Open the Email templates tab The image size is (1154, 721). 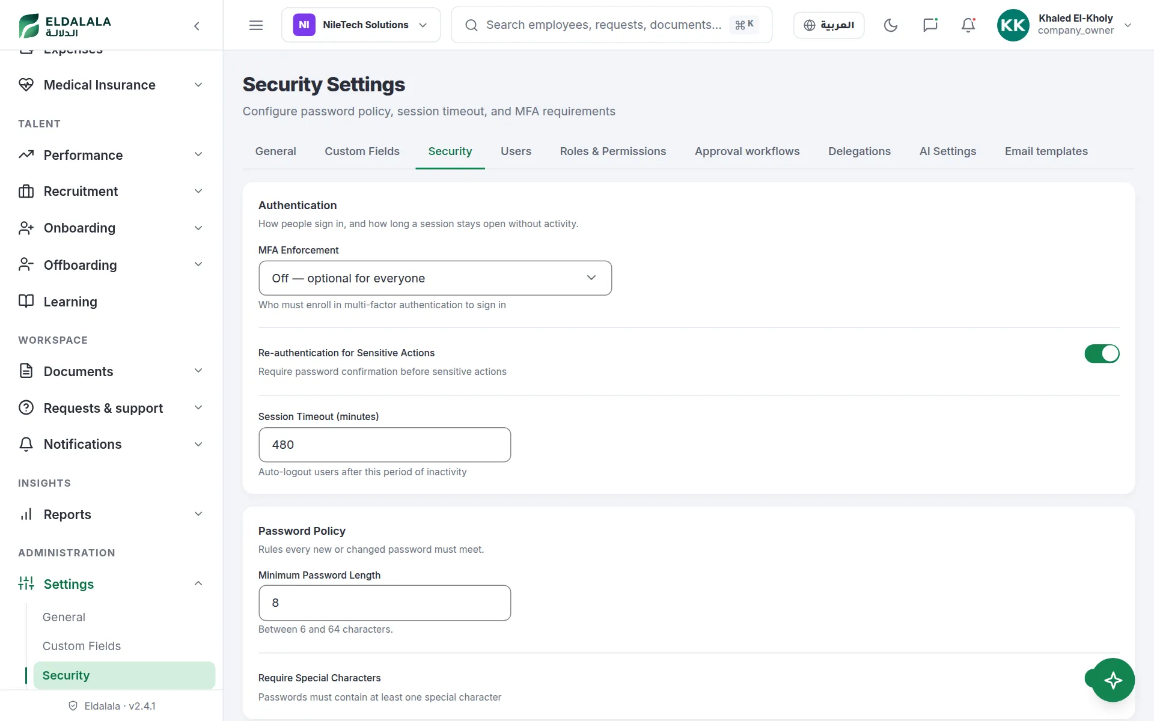click(x=1046, y=151)
